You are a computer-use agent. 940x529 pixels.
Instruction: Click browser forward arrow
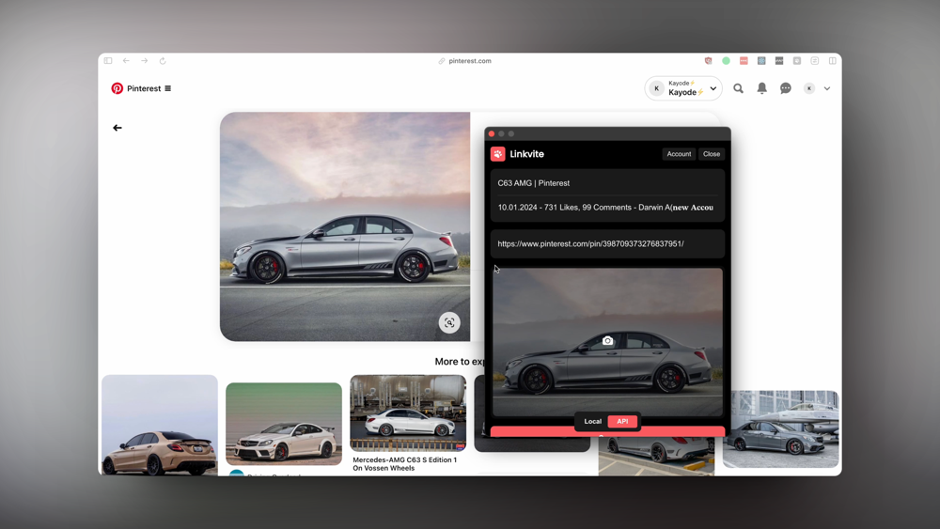coord(145,60)
